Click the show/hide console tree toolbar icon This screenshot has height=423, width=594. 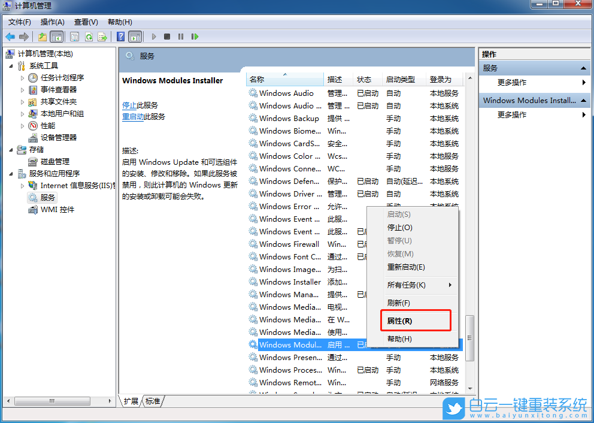pyautogui.click(x=57, y=37)
